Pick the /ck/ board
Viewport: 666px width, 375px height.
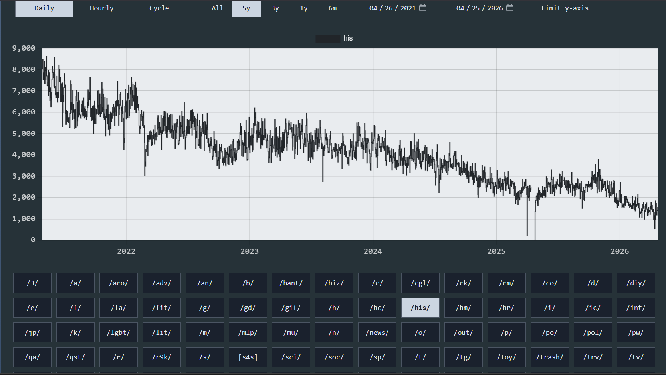[x=464, y=283]
